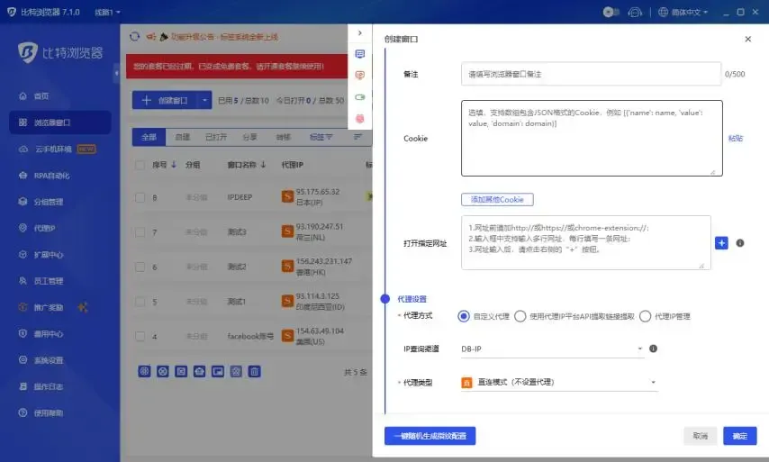Close the 创建窗口 dialog with X
The image size is (769, 462).
748,40
